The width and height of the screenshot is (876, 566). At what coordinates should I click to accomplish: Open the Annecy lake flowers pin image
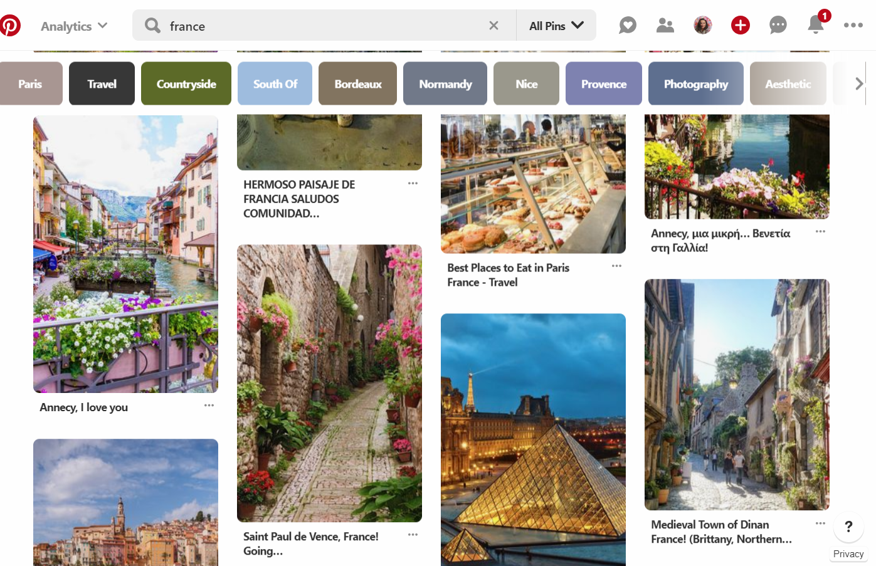point(737,167)
